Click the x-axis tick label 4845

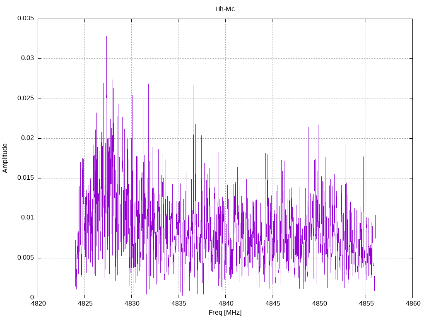[272, 304]
